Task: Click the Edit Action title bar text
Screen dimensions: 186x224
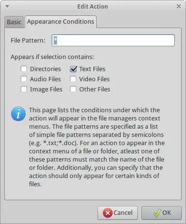Action: (x=93, y=7)
